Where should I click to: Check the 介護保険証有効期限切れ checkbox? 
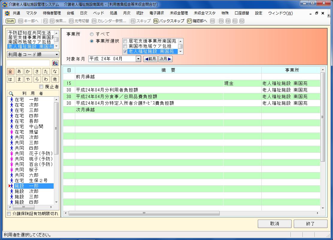9,214
